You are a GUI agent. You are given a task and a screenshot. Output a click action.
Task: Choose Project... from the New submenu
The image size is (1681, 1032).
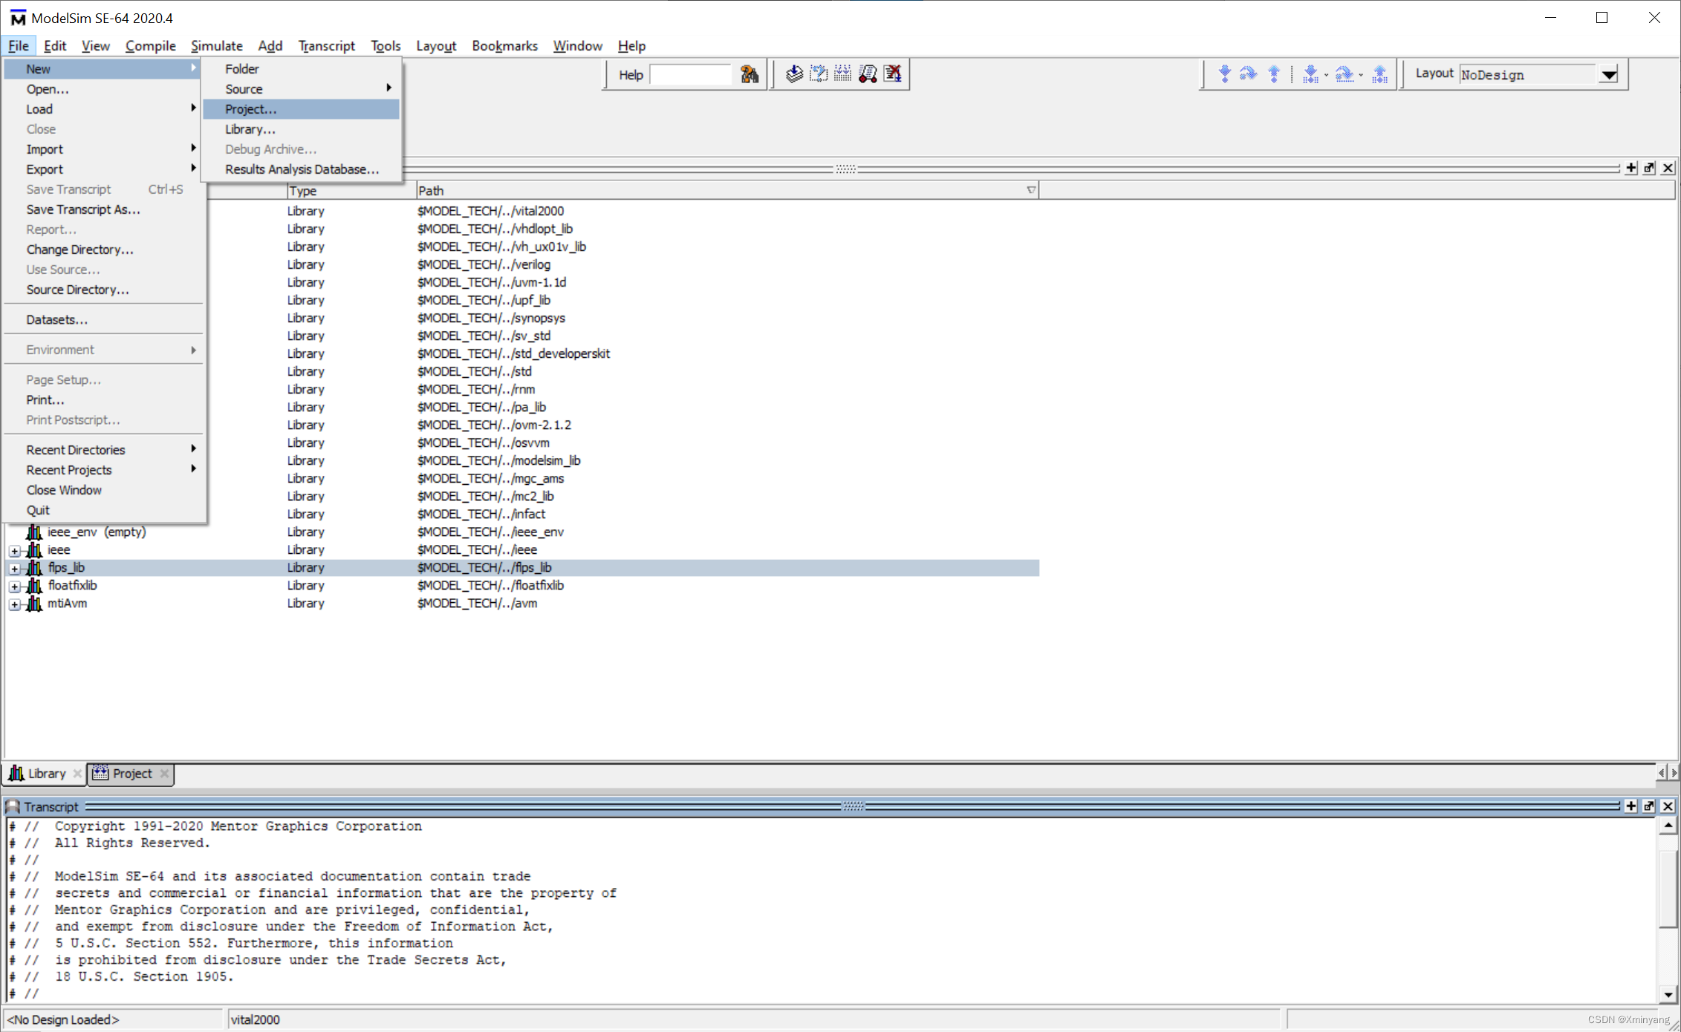coord(302,109)
